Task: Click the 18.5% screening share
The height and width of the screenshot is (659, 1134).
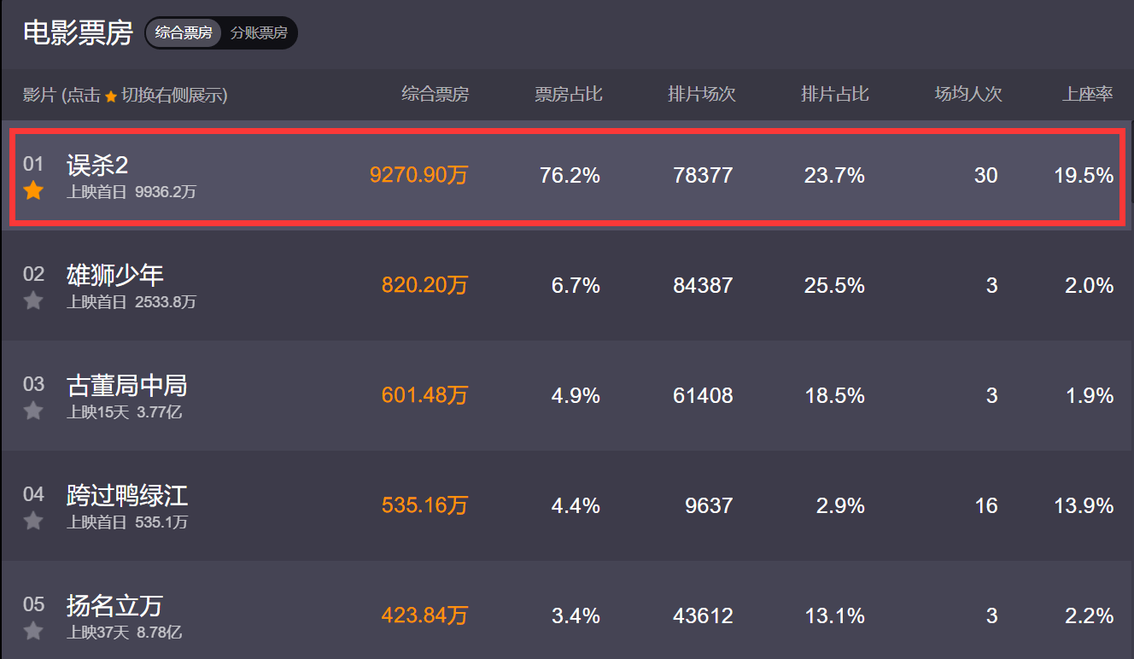Action: [835, 396]
